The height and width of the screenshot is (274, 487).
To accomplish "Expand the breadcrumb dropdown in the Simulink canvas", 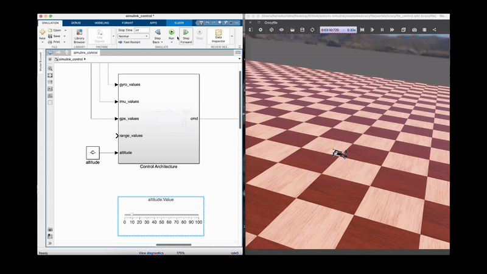I will 239,58.
